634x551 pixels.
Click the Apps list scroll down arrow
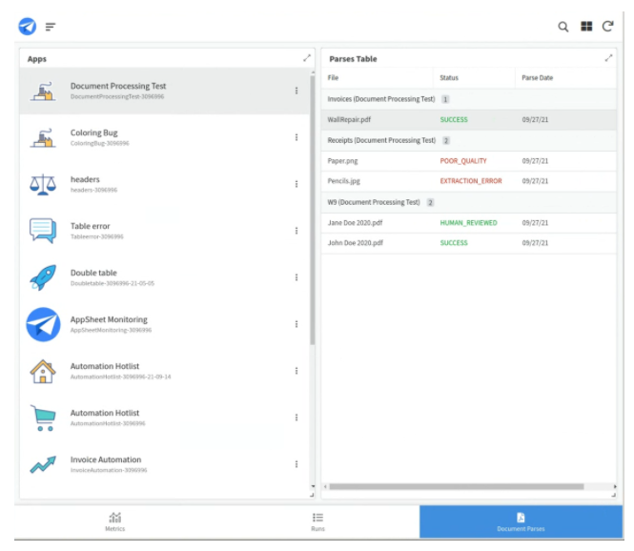313,486
